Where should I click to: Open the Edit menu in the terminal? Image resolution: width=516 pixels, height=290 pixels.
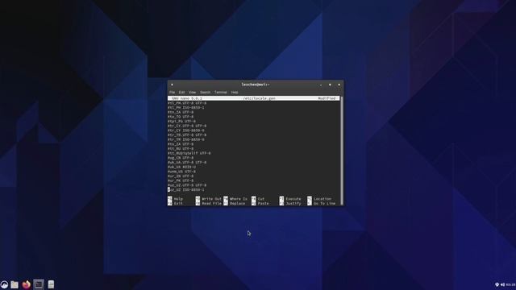[x=181, y=93]
